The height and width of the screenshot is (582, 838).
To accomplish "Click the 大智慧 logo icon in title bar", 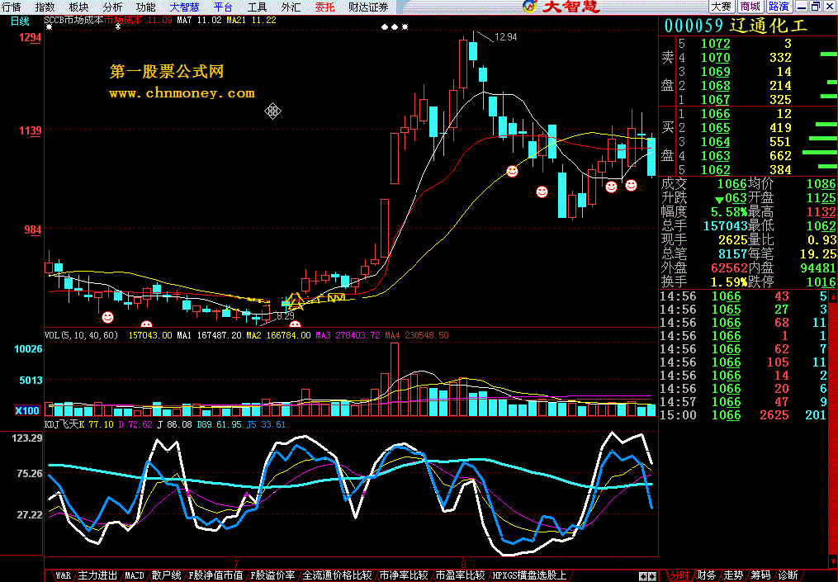I will tap(529, 7).
